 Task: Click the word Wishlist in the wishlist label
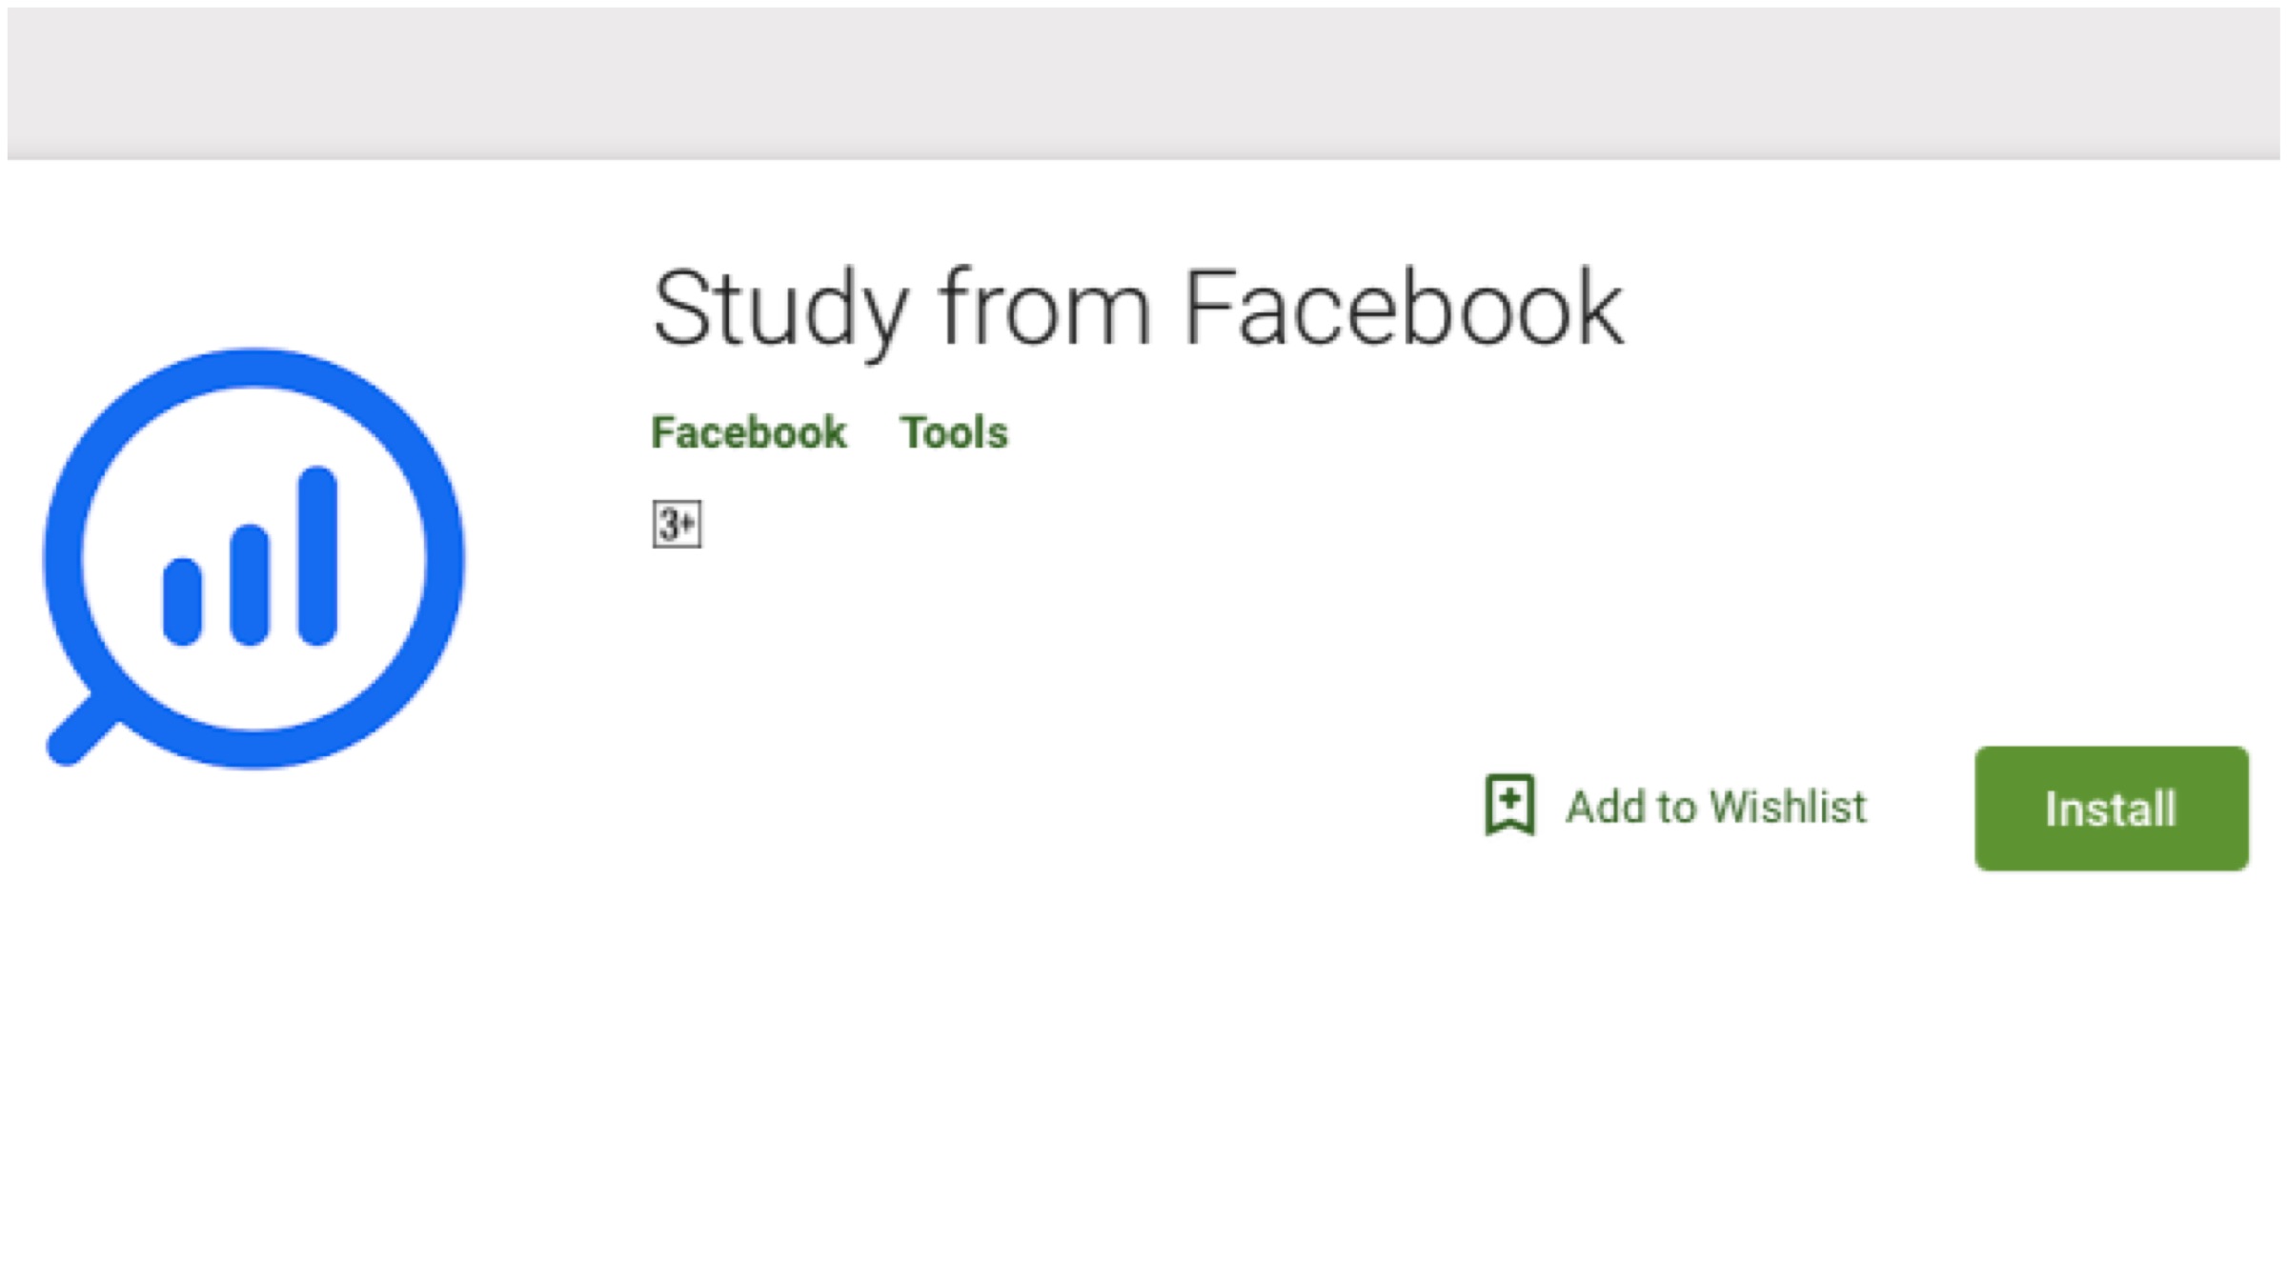pyautogui.click(x=1788, y=807)
